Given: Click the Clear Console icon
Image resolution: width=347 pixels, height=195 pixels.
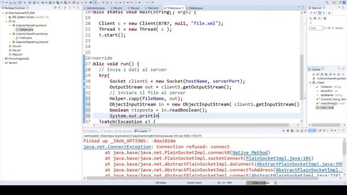Looking at the screenshot, I should (297, 131).
